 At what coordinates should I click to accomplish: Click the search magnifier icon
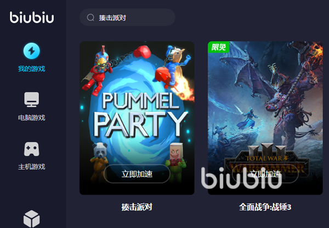point(90,18)
